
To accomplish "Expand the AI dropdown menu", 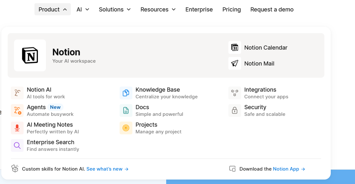I will pos(83,10).
